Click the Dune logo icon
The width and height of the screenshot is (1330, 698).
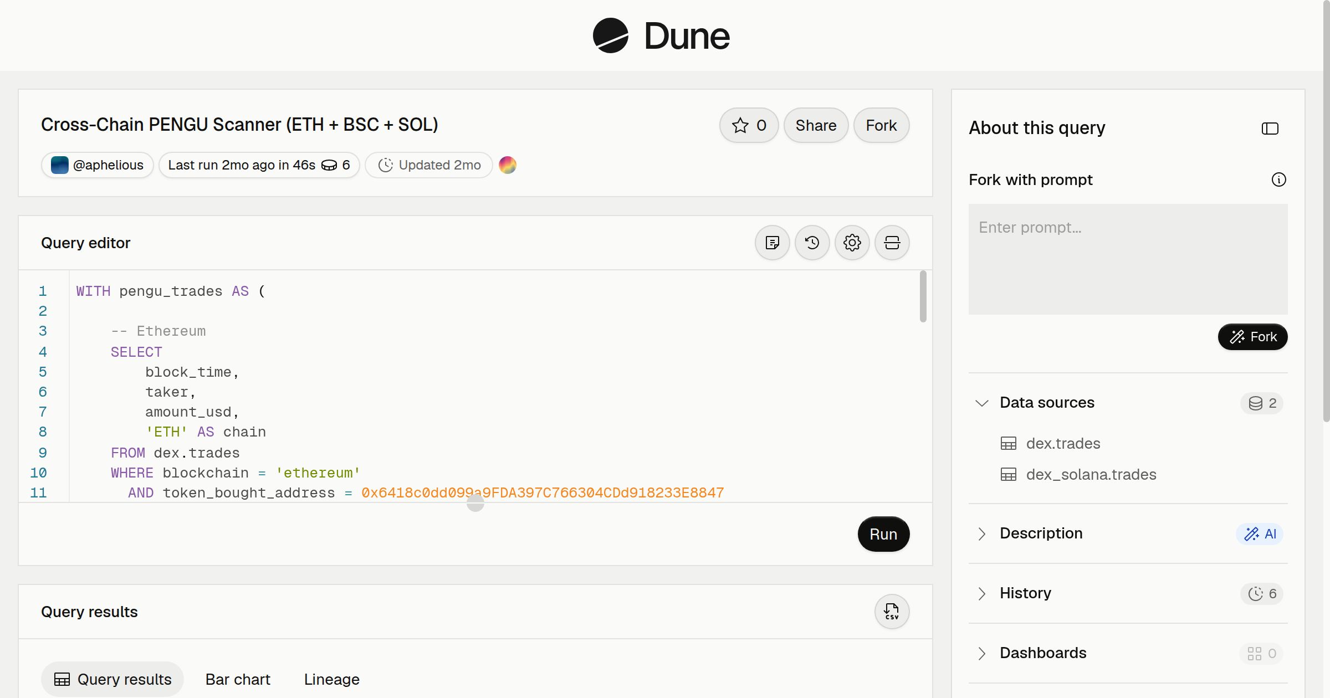pyautogui.click(x=610, y=35)
